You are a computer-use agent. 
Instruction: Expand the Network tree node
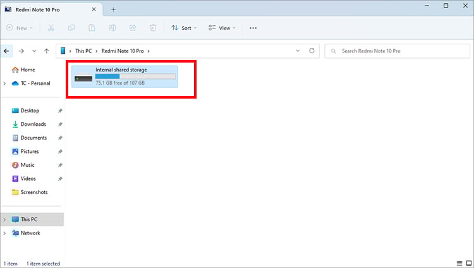click(5, 233)
